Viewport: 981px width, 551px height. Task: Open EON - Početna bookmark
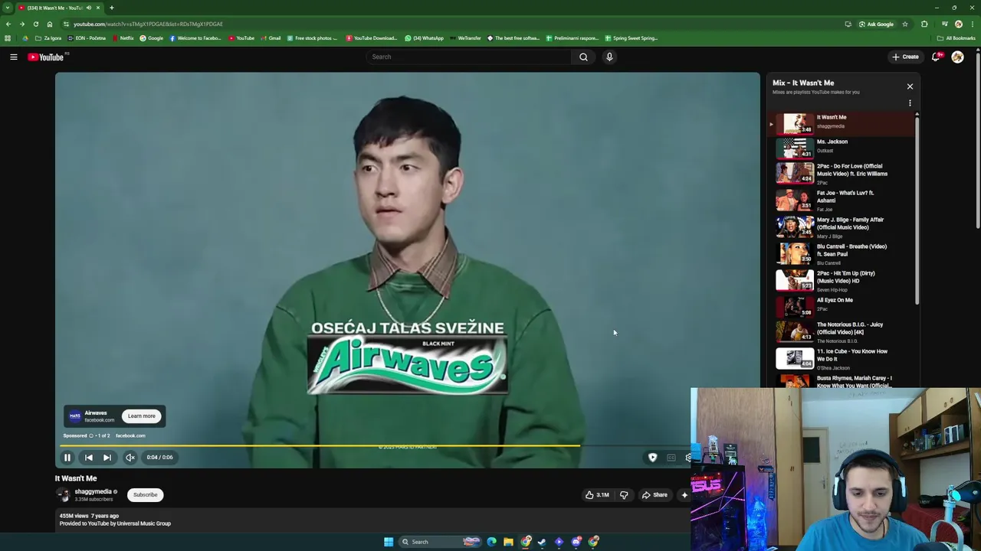pyautogui.click(x=87, y=38)
